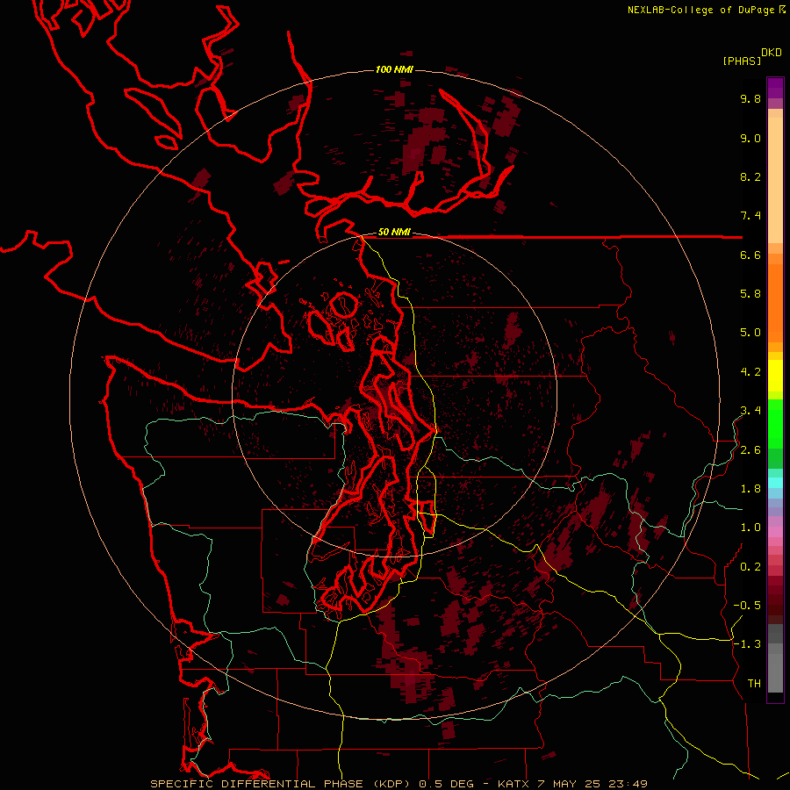Click the 7.4 scale value

(750, 216)
